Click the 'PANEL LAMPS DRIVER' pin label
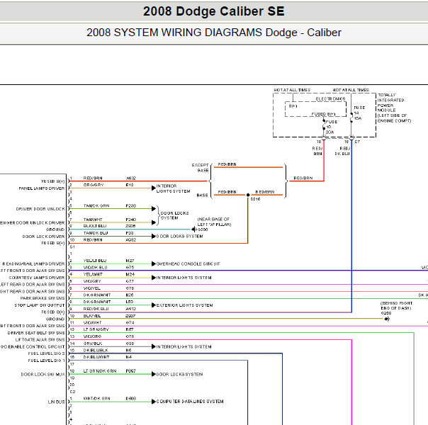The height and width of the screenshot is (425, 428). (42, 188)
